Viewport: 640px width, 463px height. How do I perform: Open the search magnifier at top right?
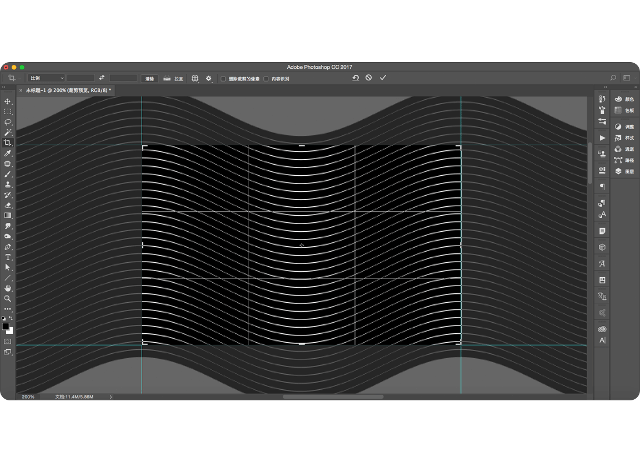pos(613,78)
